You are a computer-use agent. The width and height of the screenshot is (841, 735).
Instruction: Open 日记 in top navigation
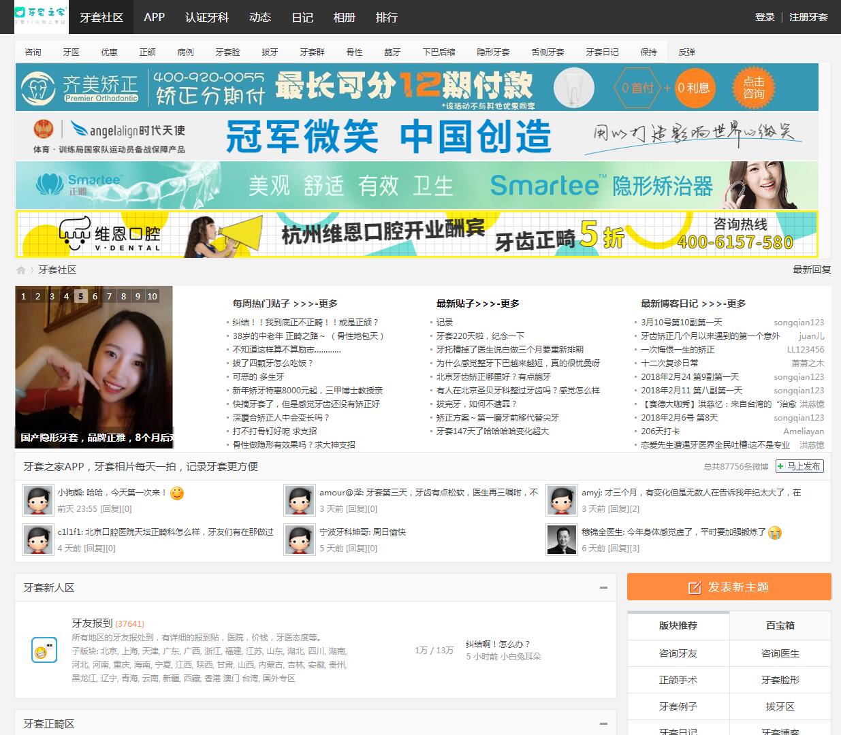pos(302,17)
